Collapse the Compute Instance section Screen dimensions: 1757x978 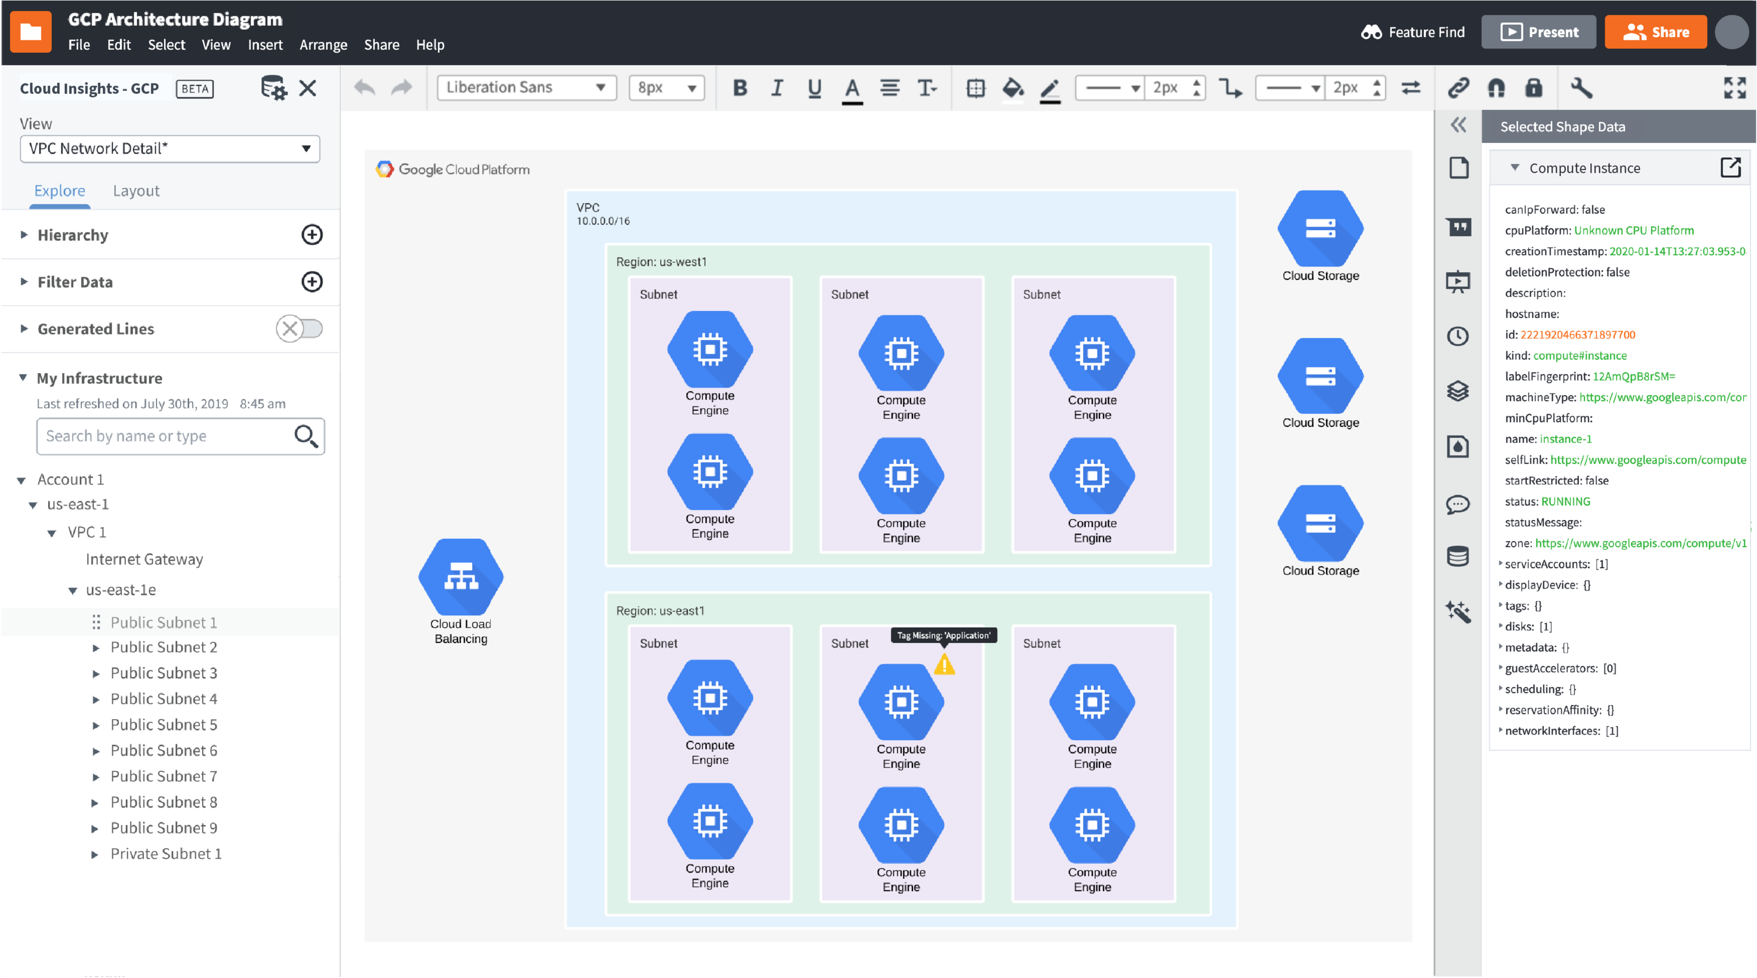pos(1515,167)
